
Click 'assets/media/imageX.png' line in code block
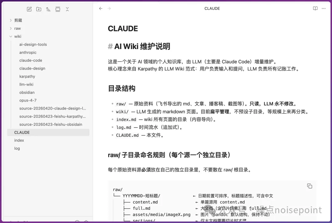click(x=162, y=215)
